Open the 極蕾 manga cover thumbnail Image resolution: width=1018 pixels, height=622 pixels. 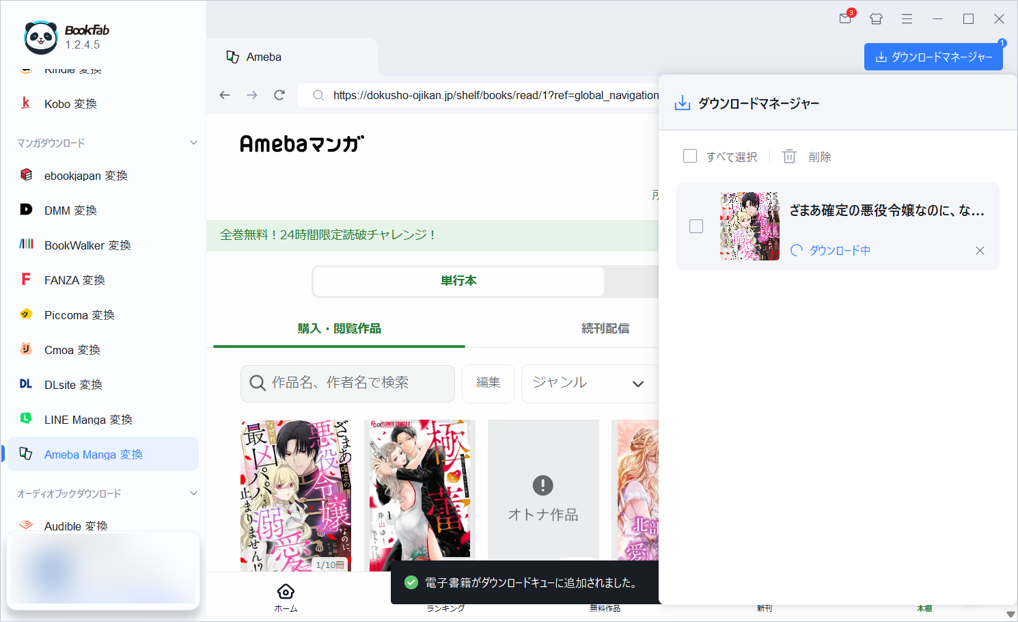pyautogui.click(x=419, y=496)
